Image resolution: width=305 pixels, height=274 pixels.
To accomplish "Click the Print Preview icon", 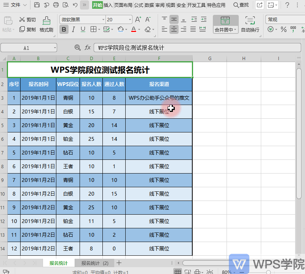I will [x=65, y=5].
